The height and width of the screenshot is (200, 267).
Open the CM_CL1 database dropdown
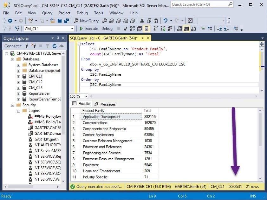coord(72,29)
